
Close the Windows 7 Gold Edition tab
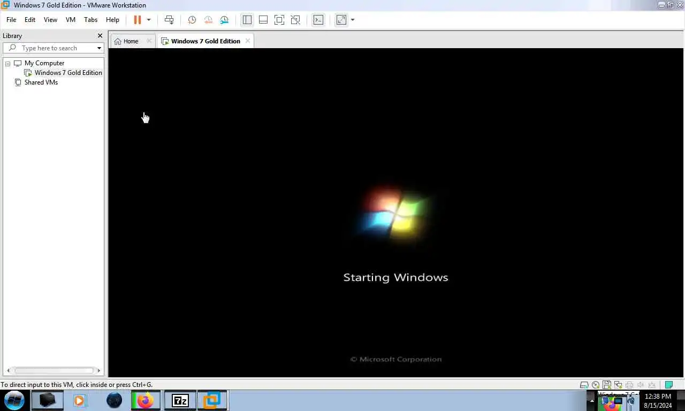click(248, 41)
